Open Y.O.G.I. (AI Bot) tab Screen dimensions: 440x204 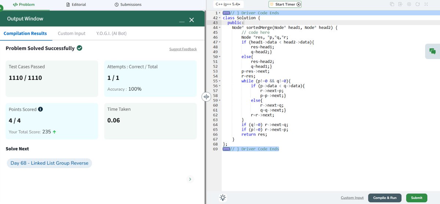tap(111, 33)
